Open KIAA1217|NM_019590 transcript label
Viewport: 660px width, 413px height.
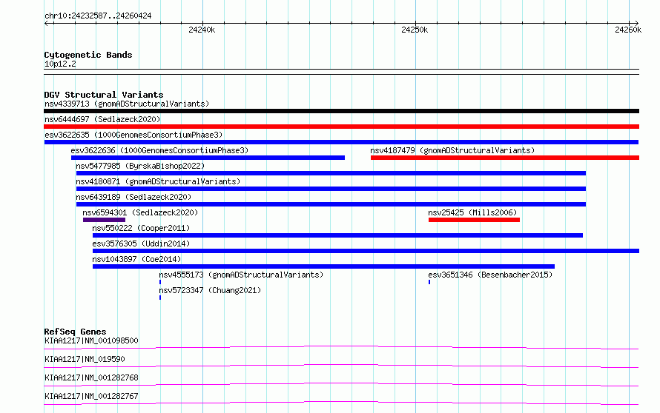point(85,359)
